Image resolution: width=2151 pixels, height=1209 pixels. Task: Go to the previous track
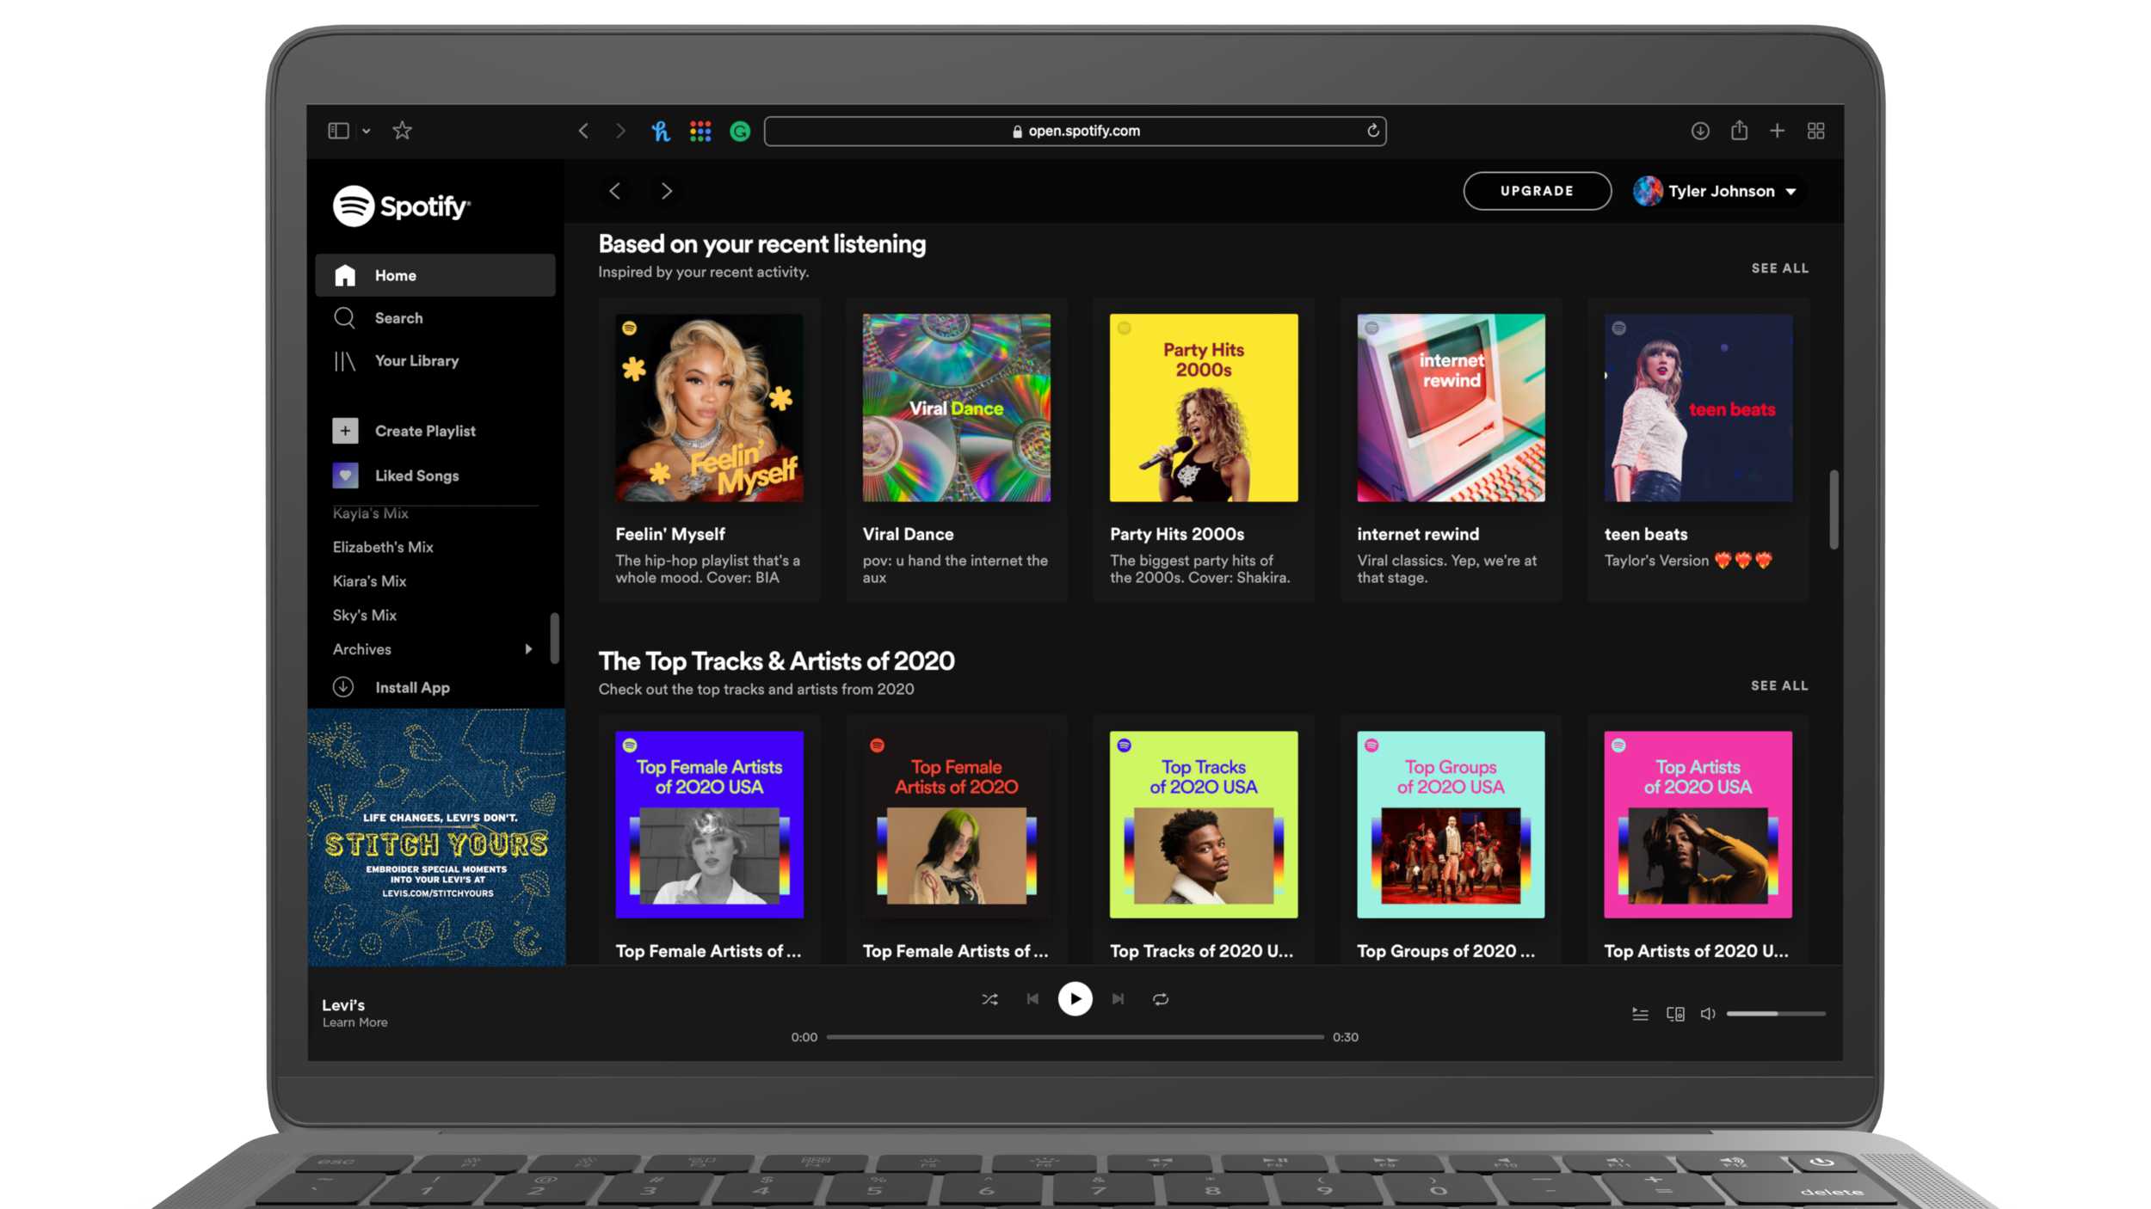coord(1032,999)
